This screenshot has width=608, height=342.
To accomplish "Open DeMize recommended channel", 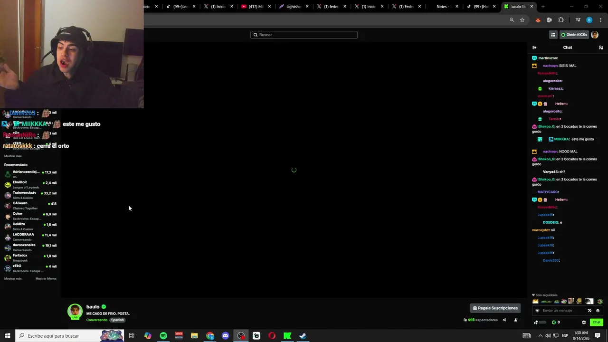I will pos(30,227).
